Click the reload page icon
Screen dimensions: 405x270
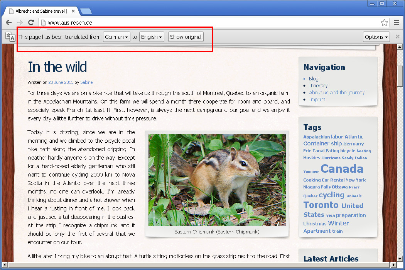pyautogui.click(x=31, y=23)
